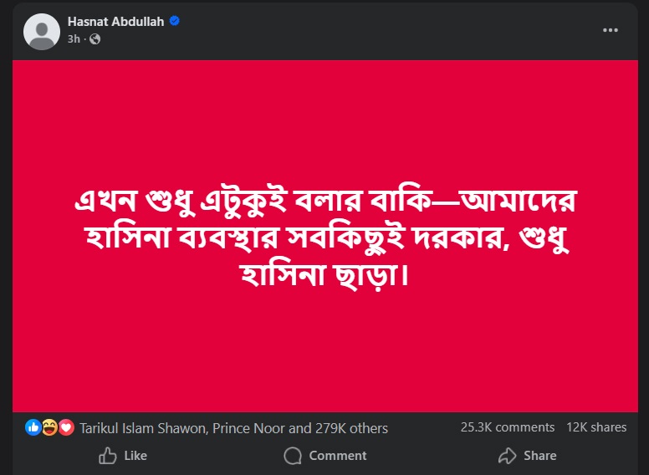
Task: Open the 25.3K comments count
Action: pyautogui.click(x=507, y=427)
